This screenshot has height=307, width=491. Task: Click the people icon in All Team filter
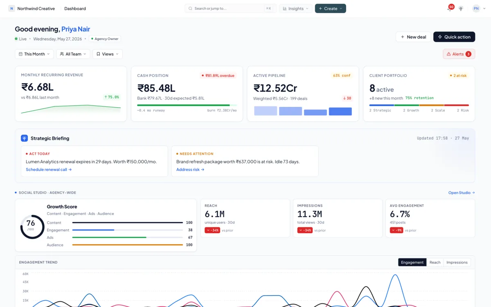(x=62, y=54)
